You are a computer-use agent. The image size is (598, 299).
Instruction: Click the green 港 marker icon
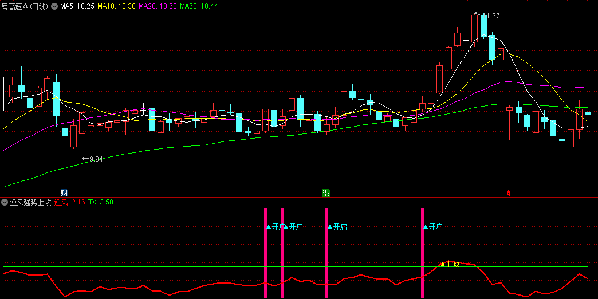[x=326, y=193]
